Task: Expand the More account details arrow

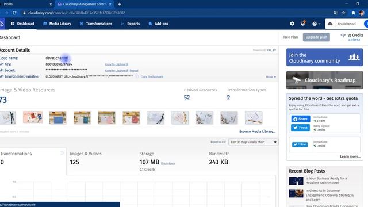Action: [271, 76]
